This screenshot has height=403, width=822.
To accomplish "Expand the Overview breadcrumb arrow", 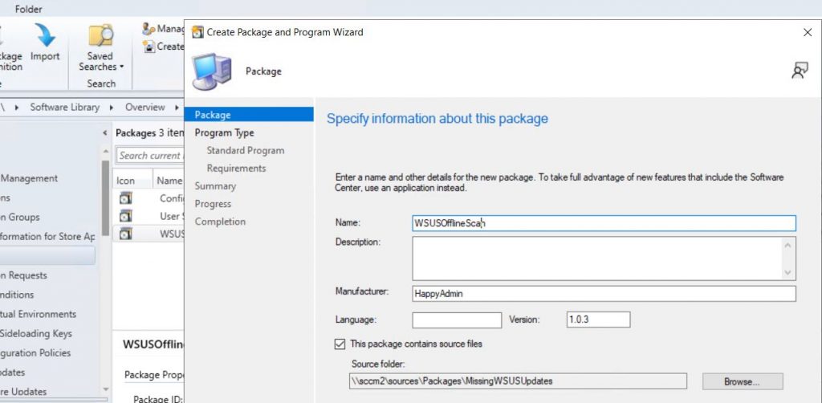I will tap(177, 108).
